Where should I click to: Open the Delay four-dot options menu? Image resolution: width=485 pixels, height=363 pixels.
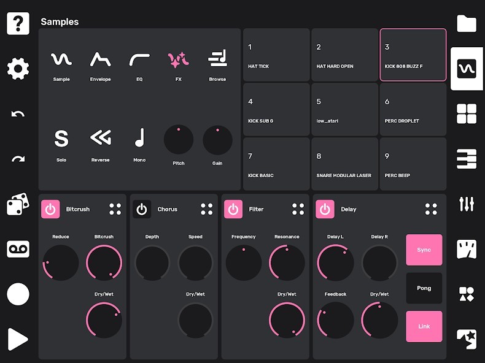[431, 209]
